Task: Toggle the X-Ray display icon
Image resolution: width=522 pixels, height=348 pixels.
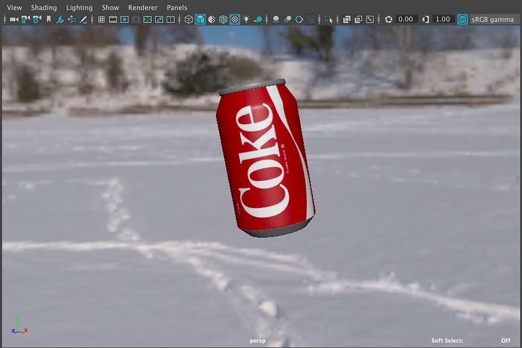Action: 347,19
